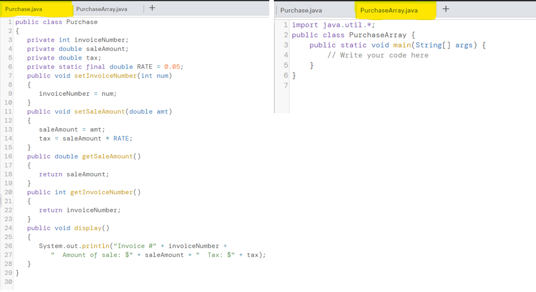Click 'tax = saleAmount * RATE;' statement
Image resolution: width=536 pixels, height=292 pixels.
click(x=85, y=138)
